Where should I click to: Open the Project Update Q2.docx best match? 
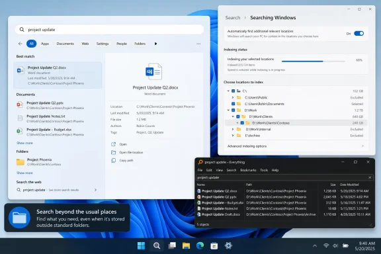click(x=58, y=75)
